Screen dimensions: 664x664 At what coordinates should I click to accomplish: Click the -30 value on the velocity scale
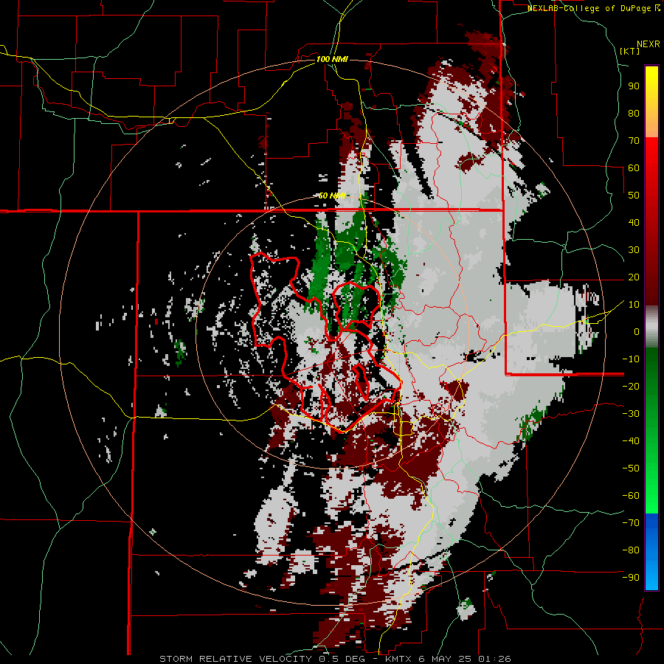click(631, 413)
